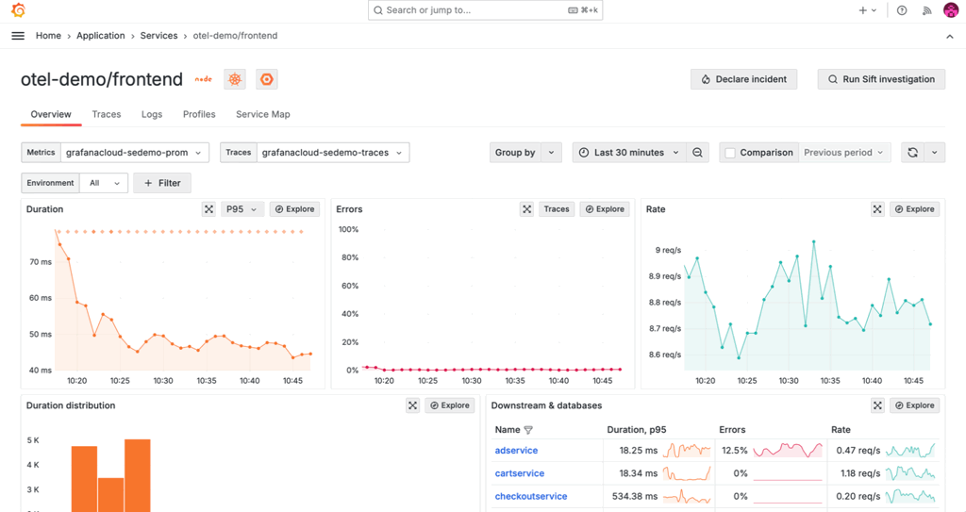
Task: Click the Kubernetes icon beside the service name
Action: click(x=235, y=79)
